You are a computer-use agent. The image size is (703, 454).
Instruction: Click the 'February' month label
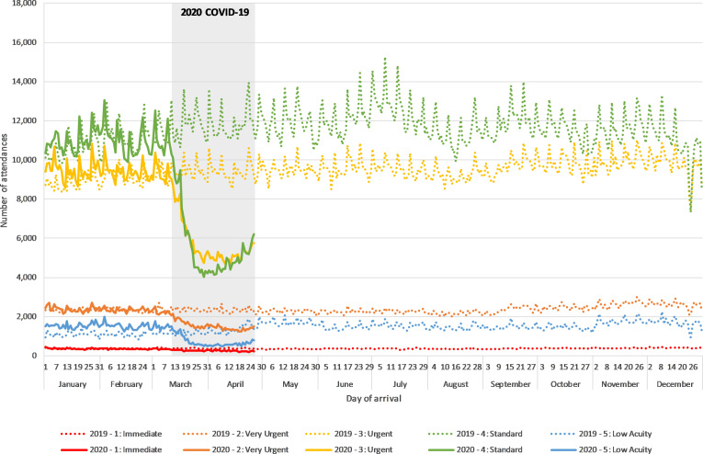(x=127, y=384)
